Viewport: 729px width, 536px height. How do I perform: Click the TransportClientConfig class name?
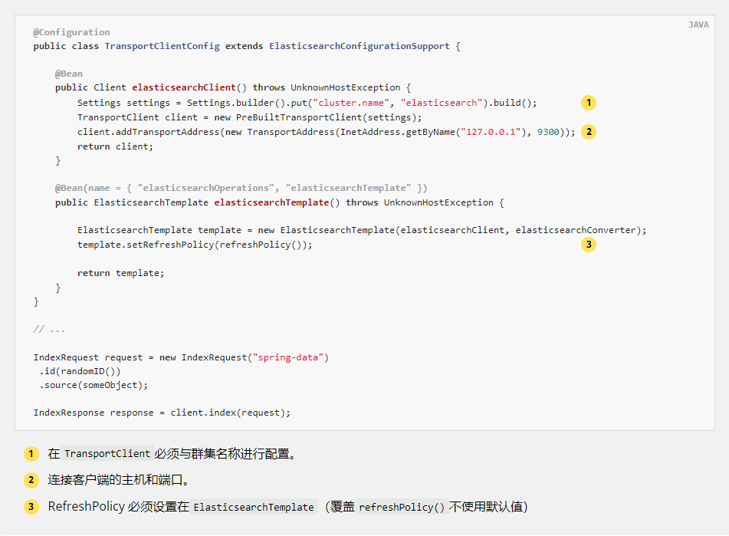(x=163, y=46)
